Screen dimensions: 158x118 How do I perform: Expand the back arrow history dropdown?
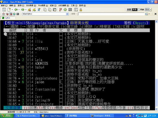(19, 10)
